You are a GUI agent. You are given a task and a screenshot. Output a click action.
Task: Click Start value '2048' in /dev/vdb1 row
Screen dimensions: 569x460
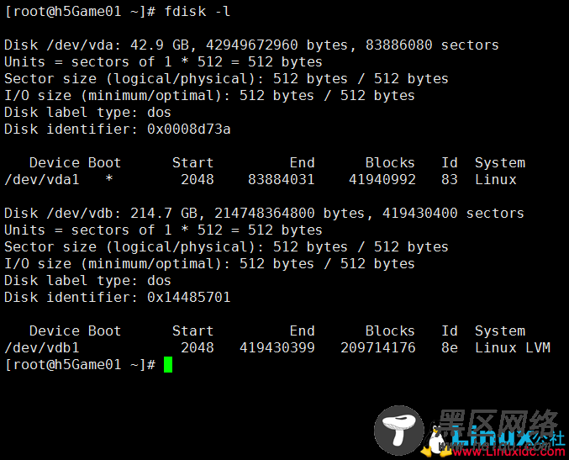[x=198, y=348]
